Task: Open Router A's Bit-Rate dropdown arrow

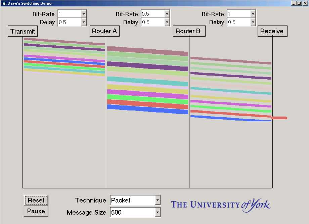Action: pos(167,14)
